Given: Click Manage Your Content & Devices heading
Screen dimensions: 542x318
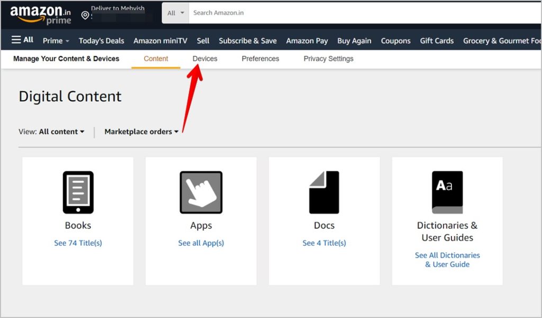Looking at the screenshot, I should (x=66, y=59).
